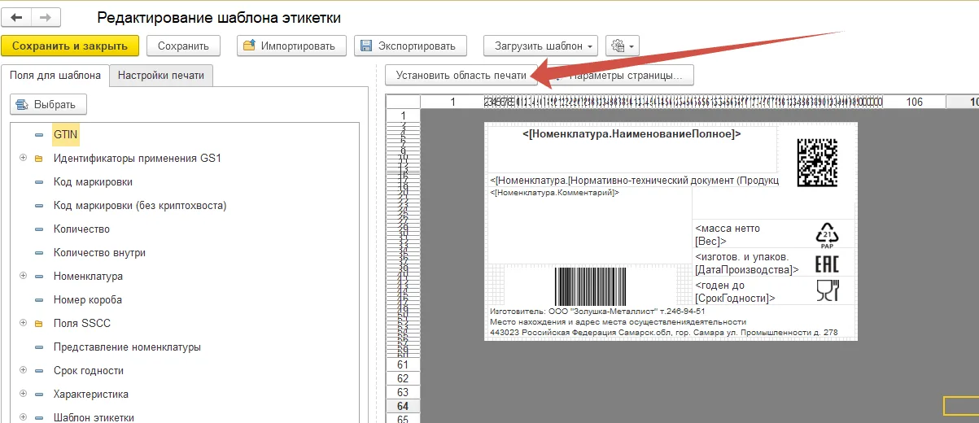Image resolution: width=979 pixels, height=423 pixels.
Task: Switch to the Поля для шаблона tab
Action: (x=55, y=76)
